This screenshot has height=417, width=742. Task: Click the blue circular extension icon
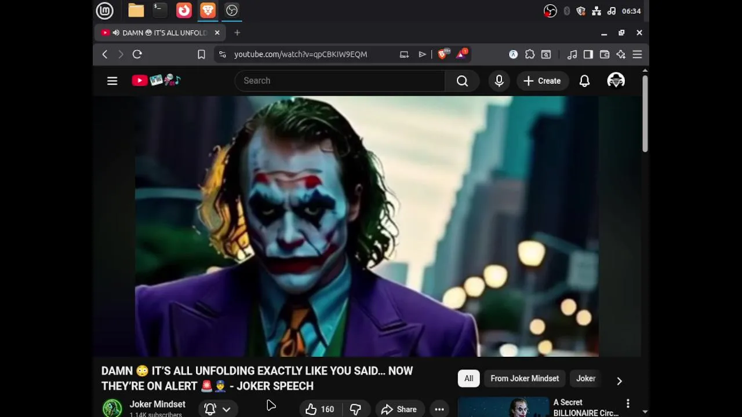click(513, 54)
